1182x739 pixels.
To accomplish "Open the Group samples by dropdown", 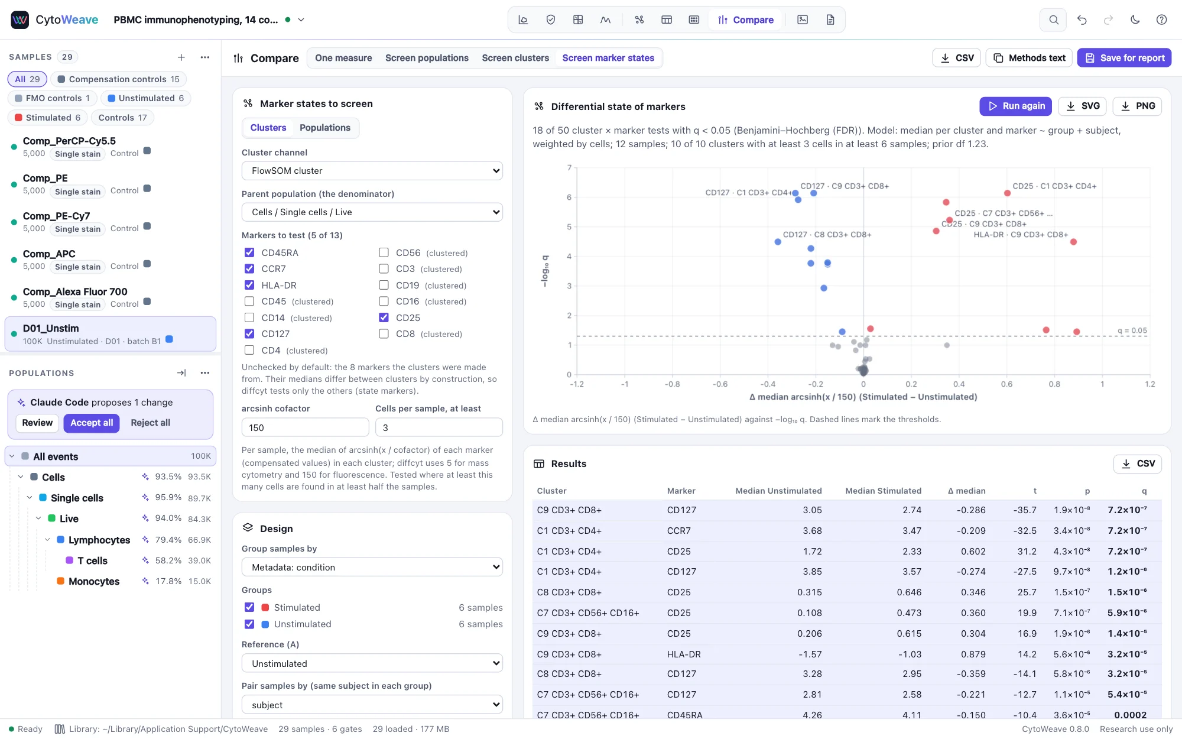I will click(x=372, y=567).
